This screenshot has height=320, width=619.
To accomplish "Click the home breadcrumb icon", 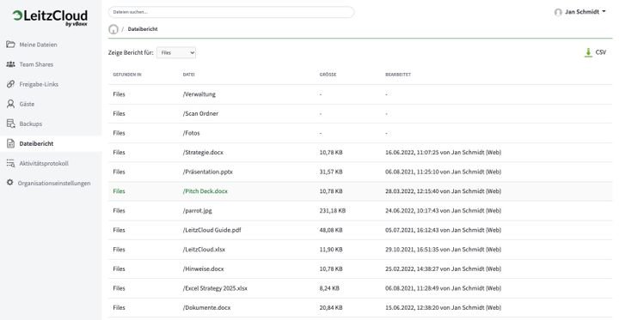I will tap(113, 29).
